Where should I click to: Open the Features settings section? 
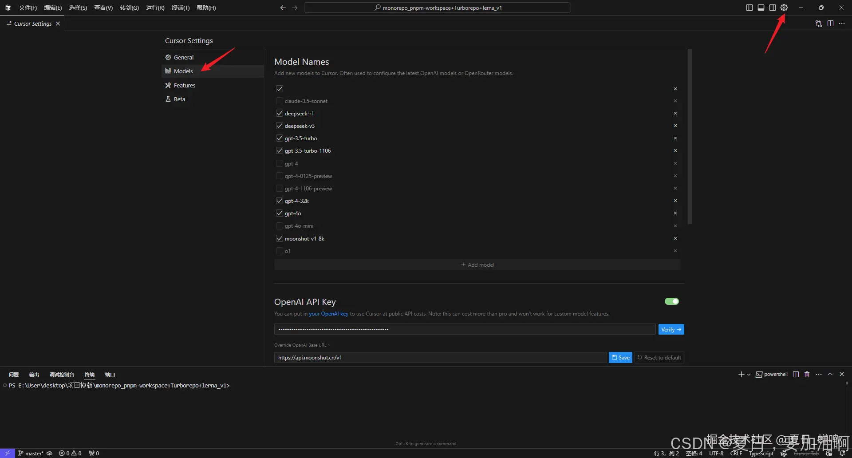pos(213,85)
